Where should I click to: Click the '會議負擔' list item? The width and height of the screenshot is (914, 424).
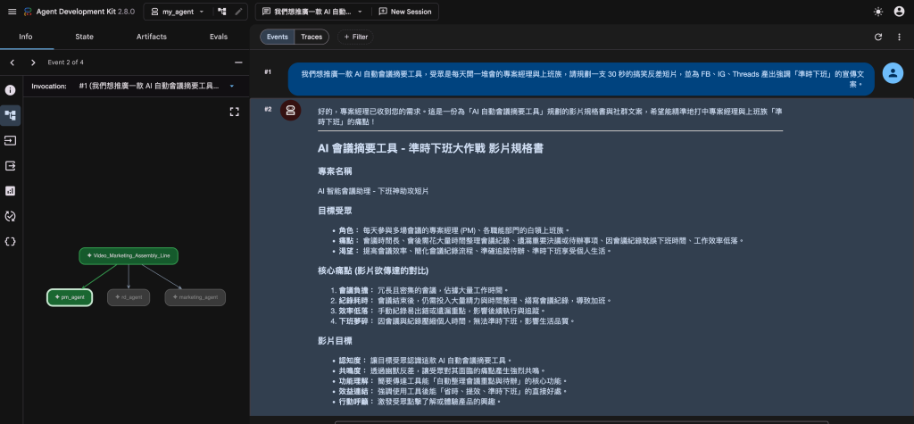[x=424, y=290]
